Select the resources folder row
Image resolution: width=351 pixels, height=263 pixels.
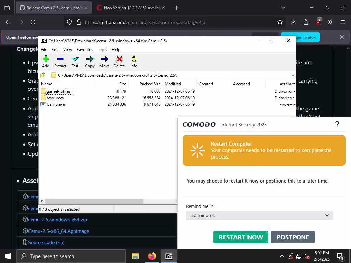pyautogui.click(x=168, y=98)
